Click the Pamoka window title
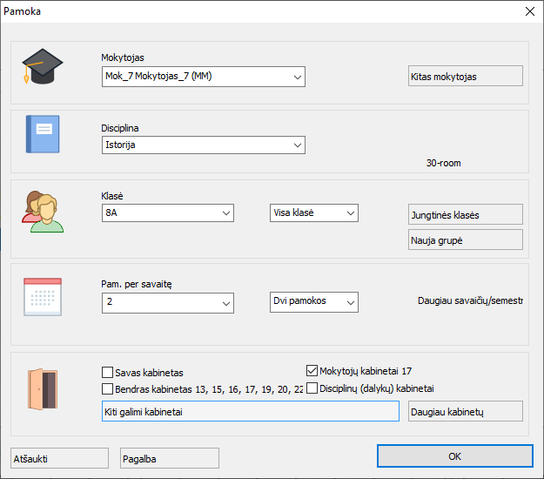The height and width of the screenshot is (479, 544). coord(23,11)
